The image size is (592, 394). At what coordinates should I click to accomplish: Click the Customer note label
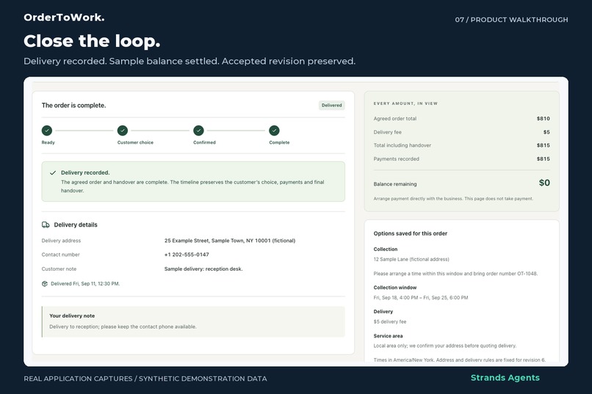pos(59,269)
